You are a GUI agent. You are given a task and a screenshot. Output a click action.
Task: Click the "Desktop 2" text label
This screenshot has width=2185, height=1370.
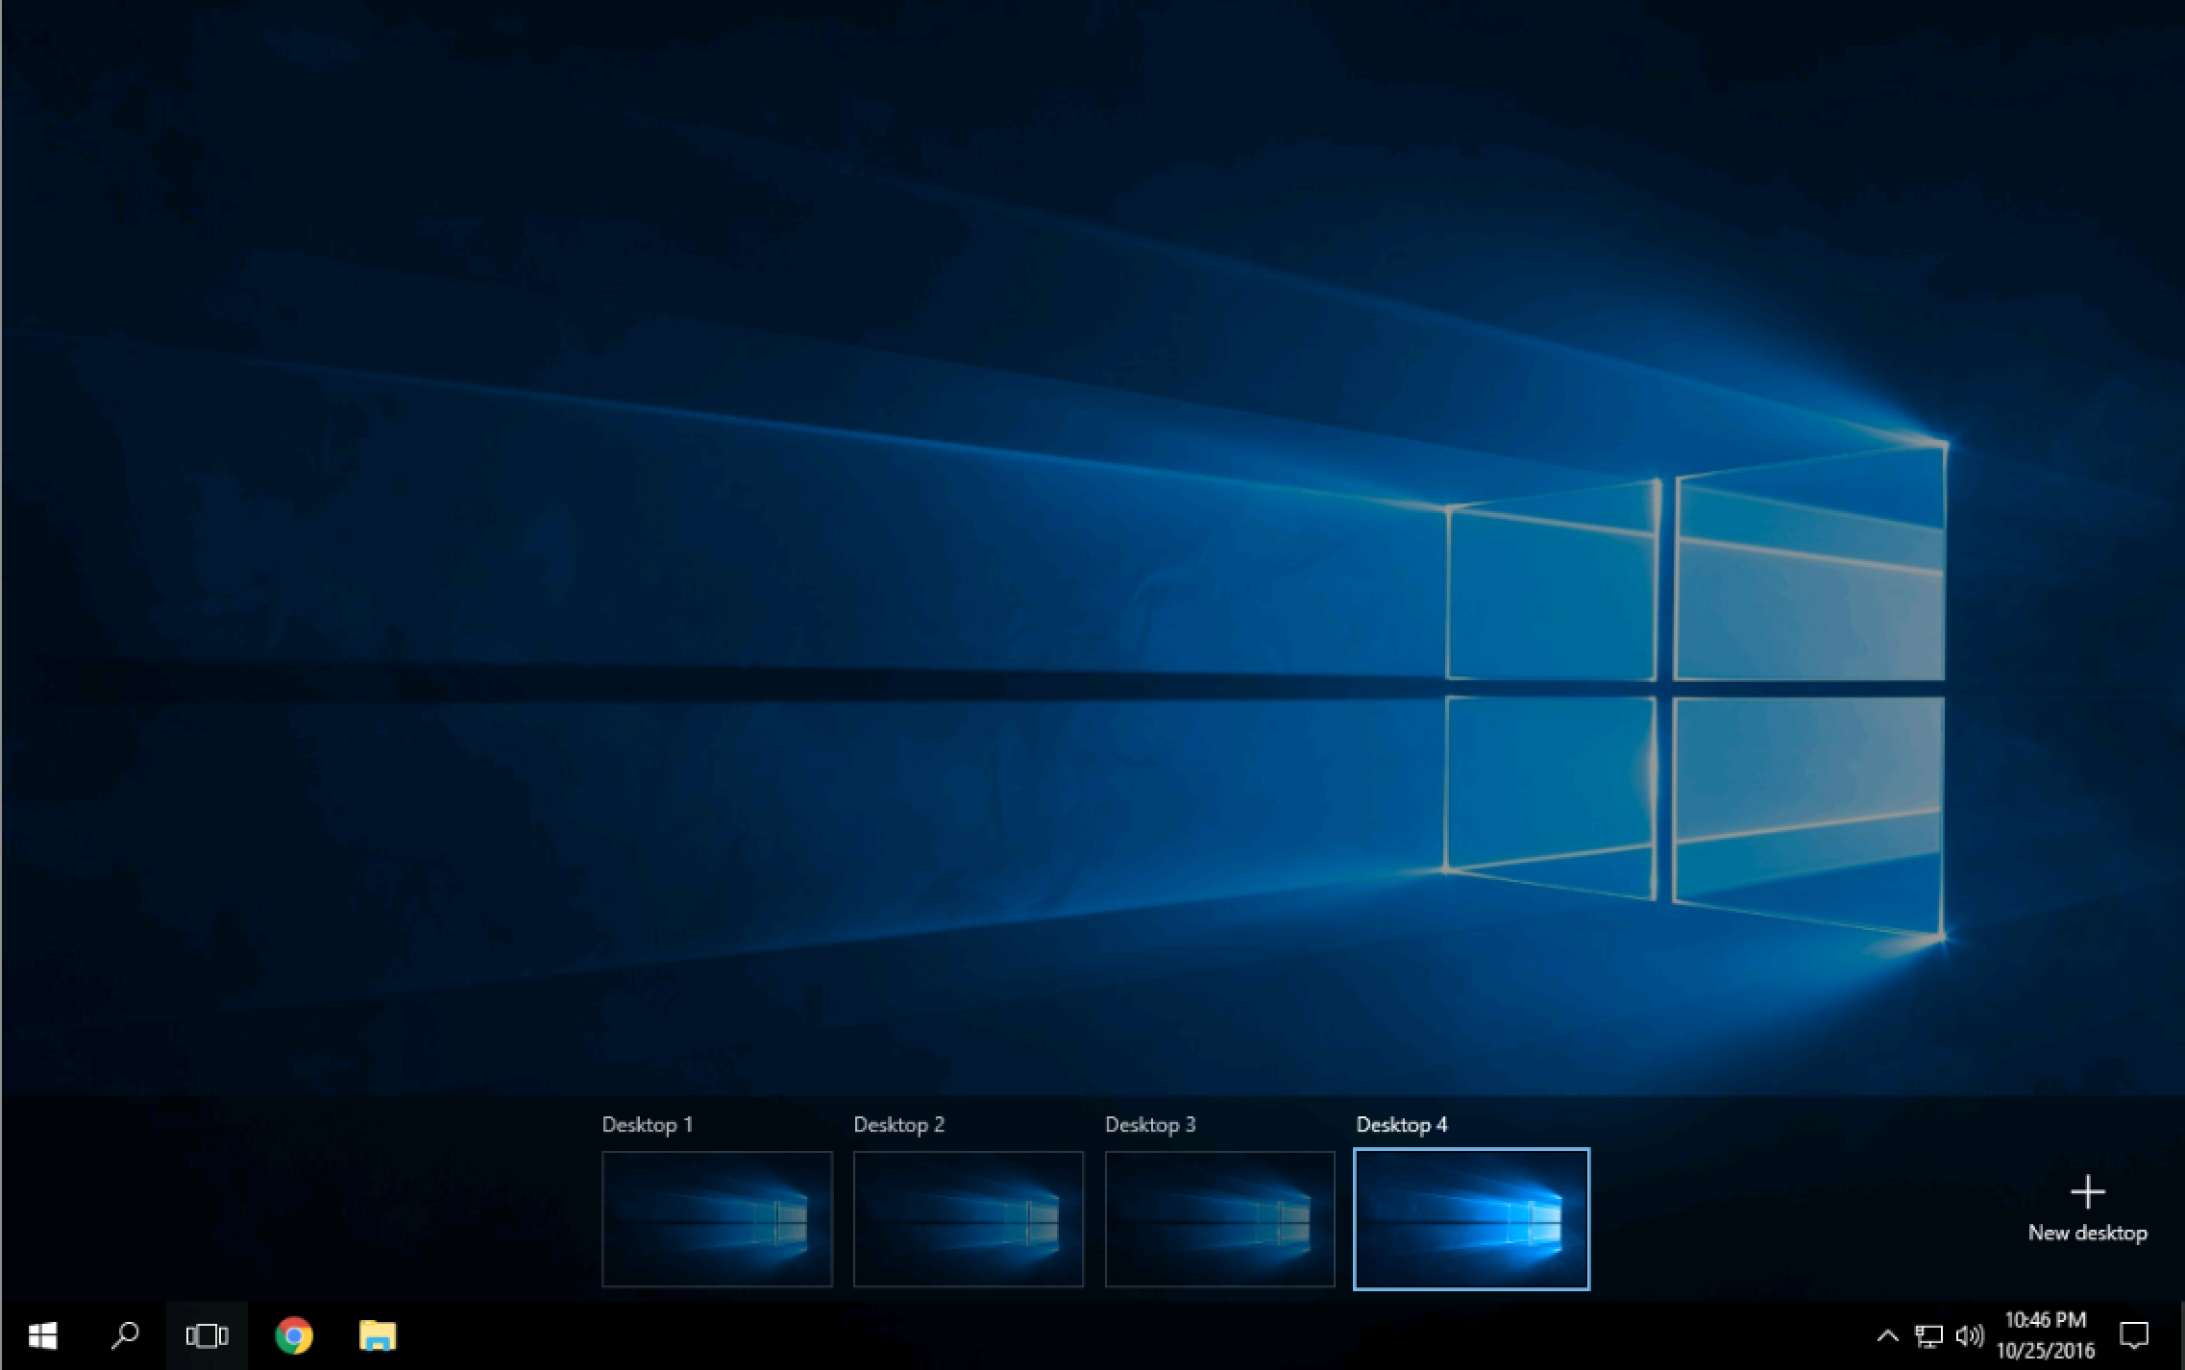[x=898, y=1124]
